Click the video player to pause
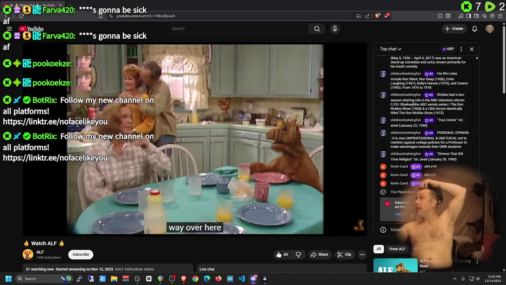 coord(195,139)
